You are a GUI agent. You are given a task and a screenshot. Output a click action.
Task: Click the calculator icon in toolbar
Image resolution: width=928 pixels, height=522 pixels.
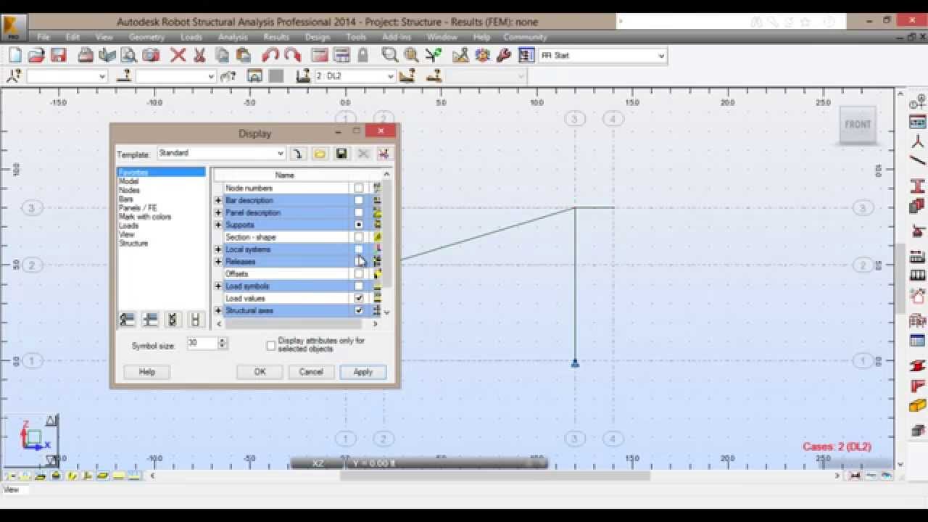pos(320,55)
